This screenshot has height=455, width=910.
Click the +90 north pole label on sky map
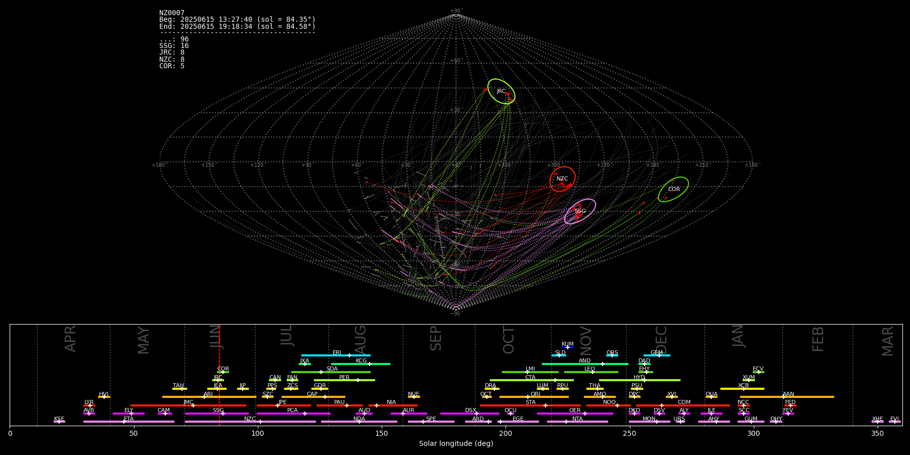[456, 11]
